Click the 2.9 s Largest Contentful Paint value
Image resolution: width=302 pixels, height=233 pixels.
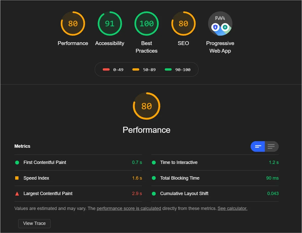[137, 193]
